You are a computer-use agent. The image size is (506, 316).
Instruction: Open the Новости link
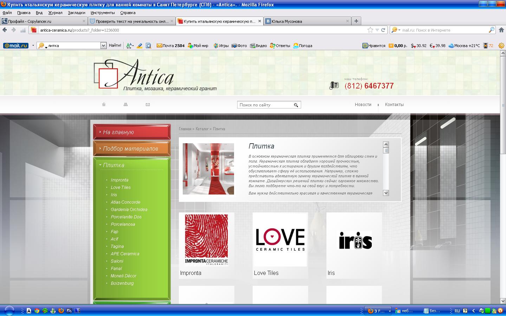(x=363, y=105)
